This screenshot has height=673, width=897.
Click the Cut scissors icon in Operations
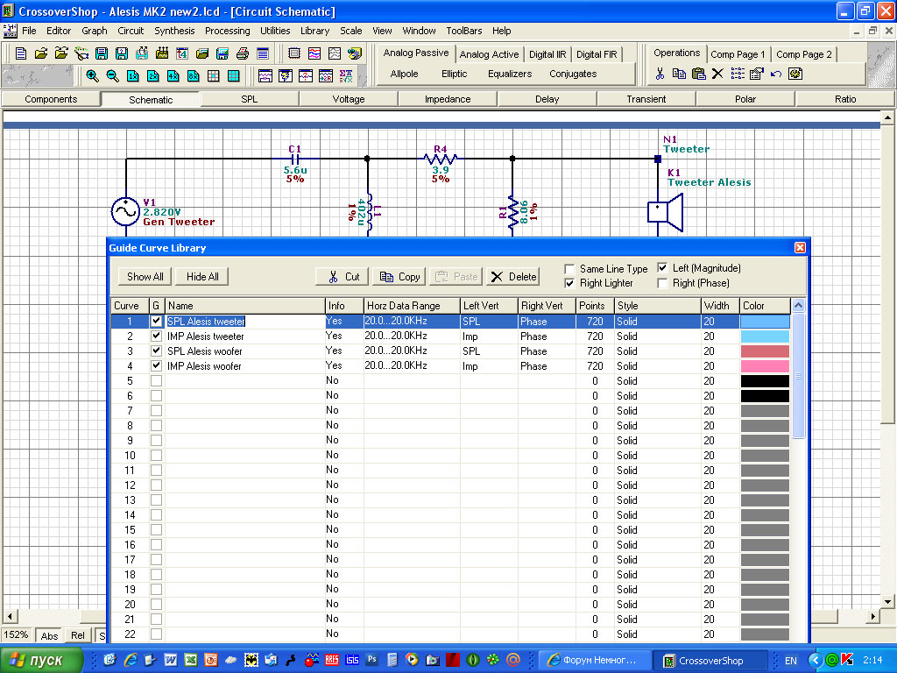coord(660,74)
